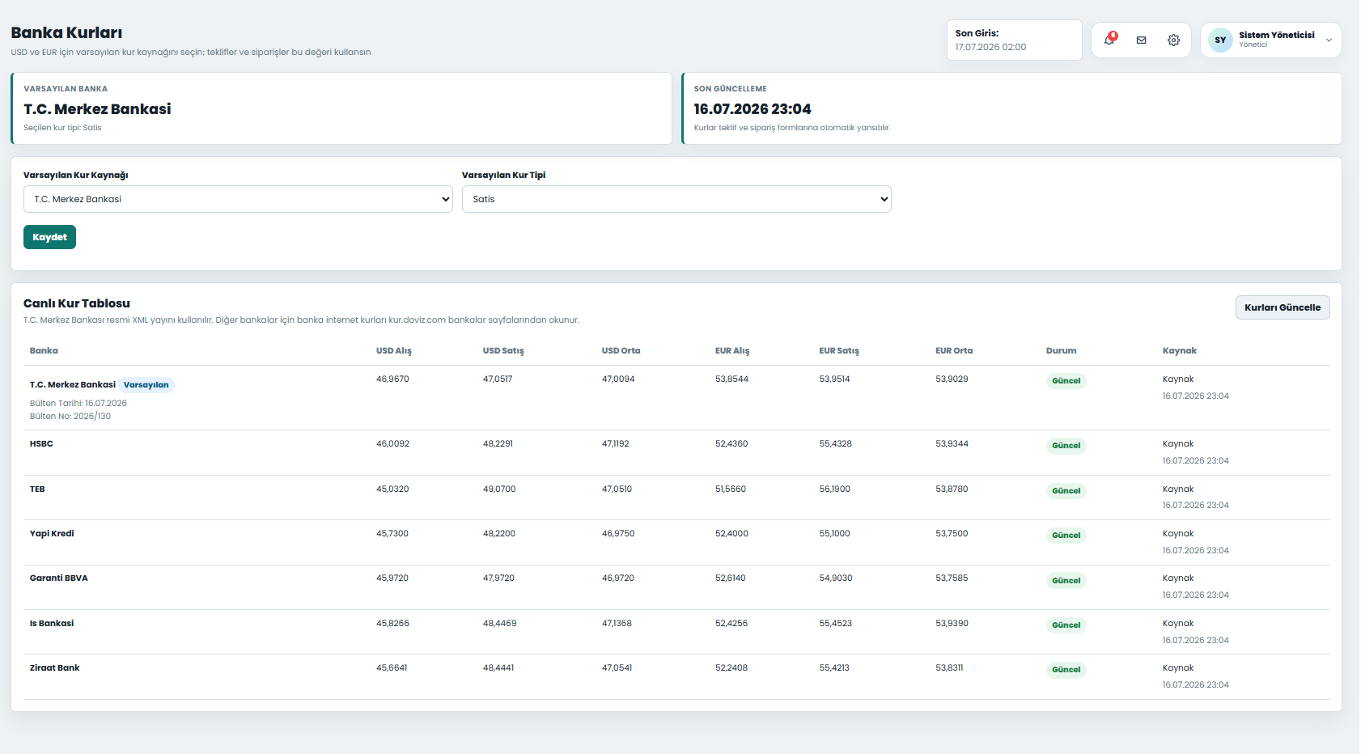Click the Güncel badge for Is Bankasi
The height and width of the screenshot is (754, 1361).
(x=1066, y=625)
